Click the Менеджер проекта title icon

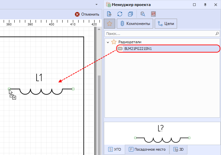click(108, 5)
